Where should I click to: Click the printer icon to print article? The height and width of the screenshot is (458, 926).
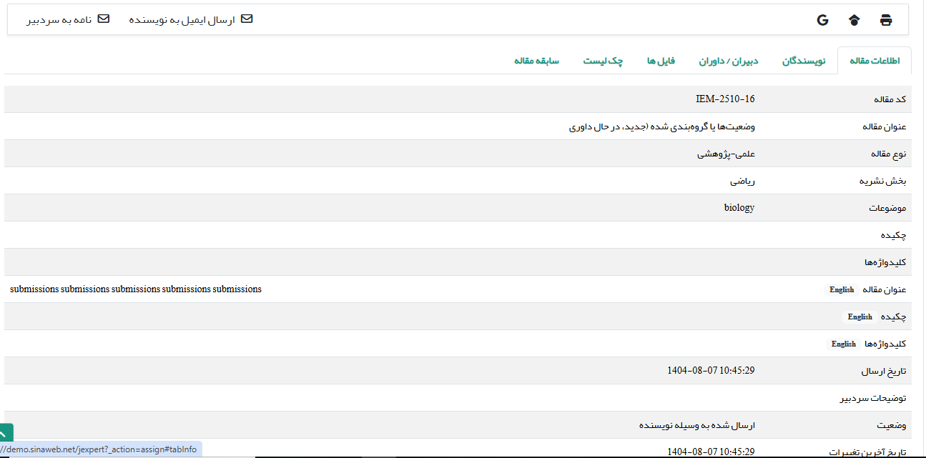tap(886, 20)
